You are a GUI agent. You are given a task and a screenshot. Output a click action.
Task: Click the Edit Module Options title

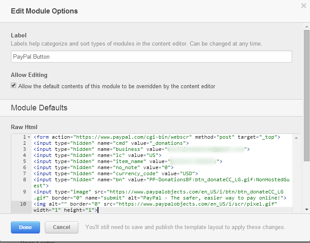(x=44, y=11)
